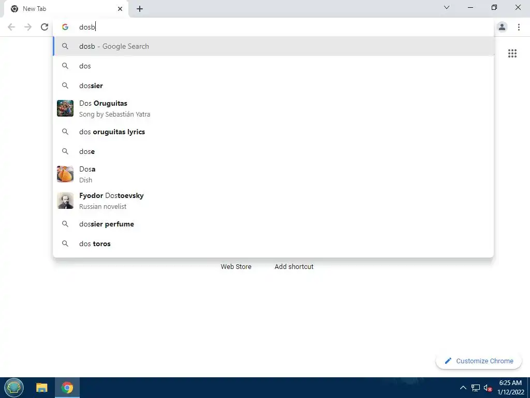Screen dimensions: 530x398
Task: Click the Google logo in the address bar
Action: (x=65, y=27)
